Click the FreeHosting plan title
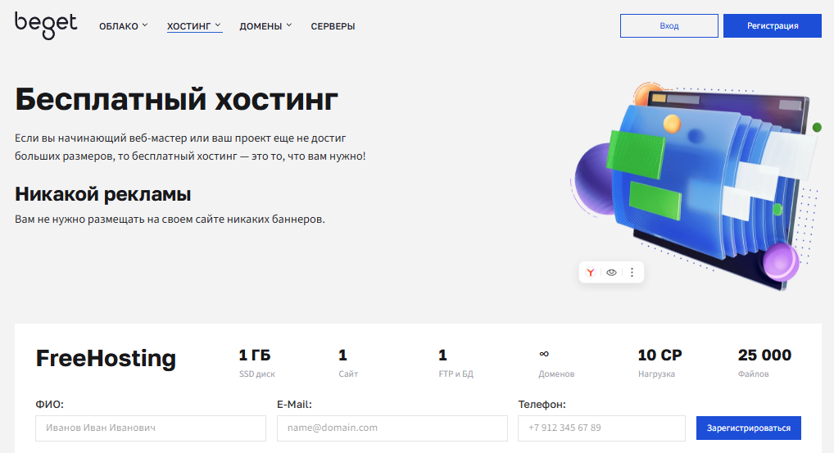 pos(106,359)
